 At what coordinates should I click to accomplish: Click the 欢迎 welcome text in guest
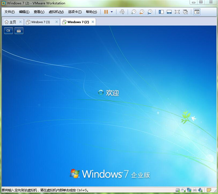112,93
